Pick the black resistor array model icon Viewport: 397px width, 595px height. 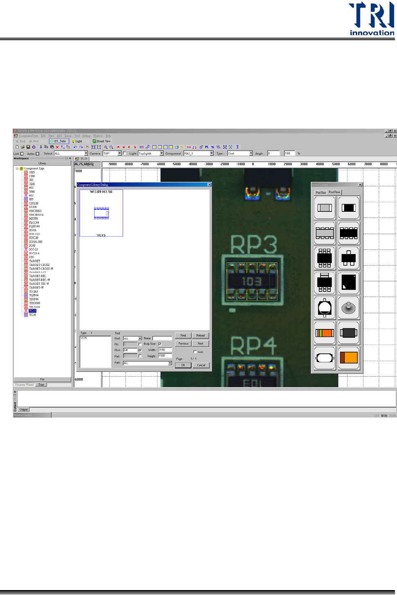click(349, 233)
